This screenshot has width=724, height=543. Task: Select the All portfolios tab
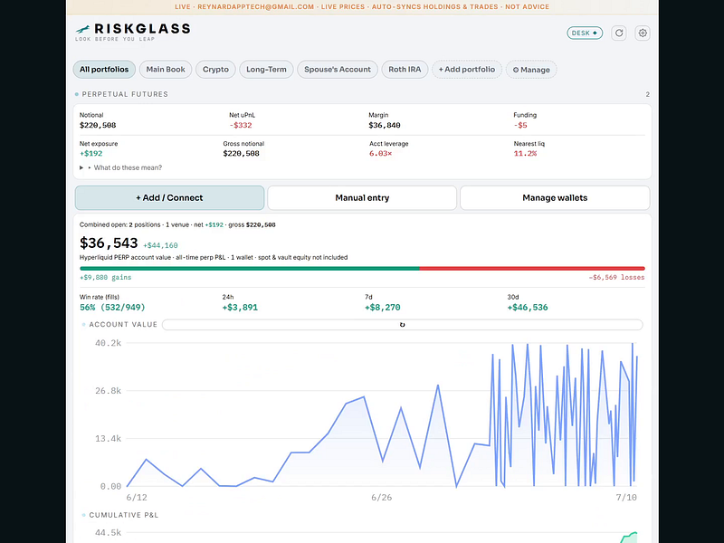[104, 70]
